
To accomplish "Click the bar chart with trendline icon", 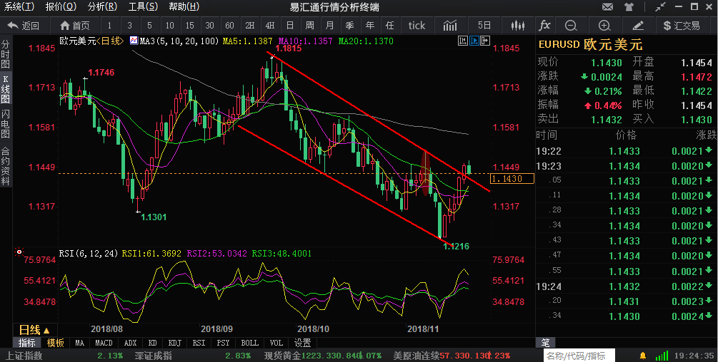I will [x=450, y=26].
